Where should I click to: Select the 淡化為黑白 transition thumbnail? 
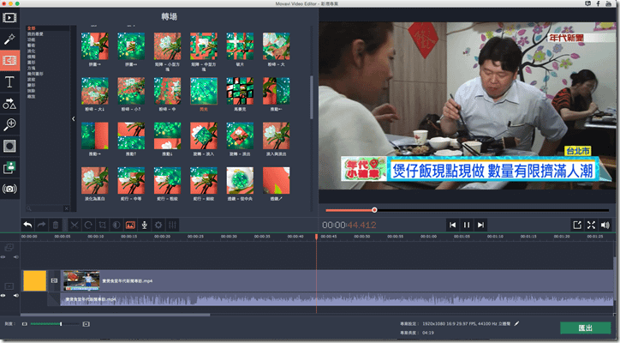click(x=95, y=181)
